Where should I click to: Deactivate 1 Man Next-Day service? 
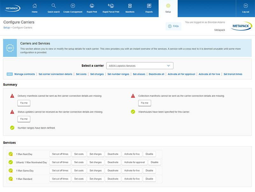pos(113,154)
